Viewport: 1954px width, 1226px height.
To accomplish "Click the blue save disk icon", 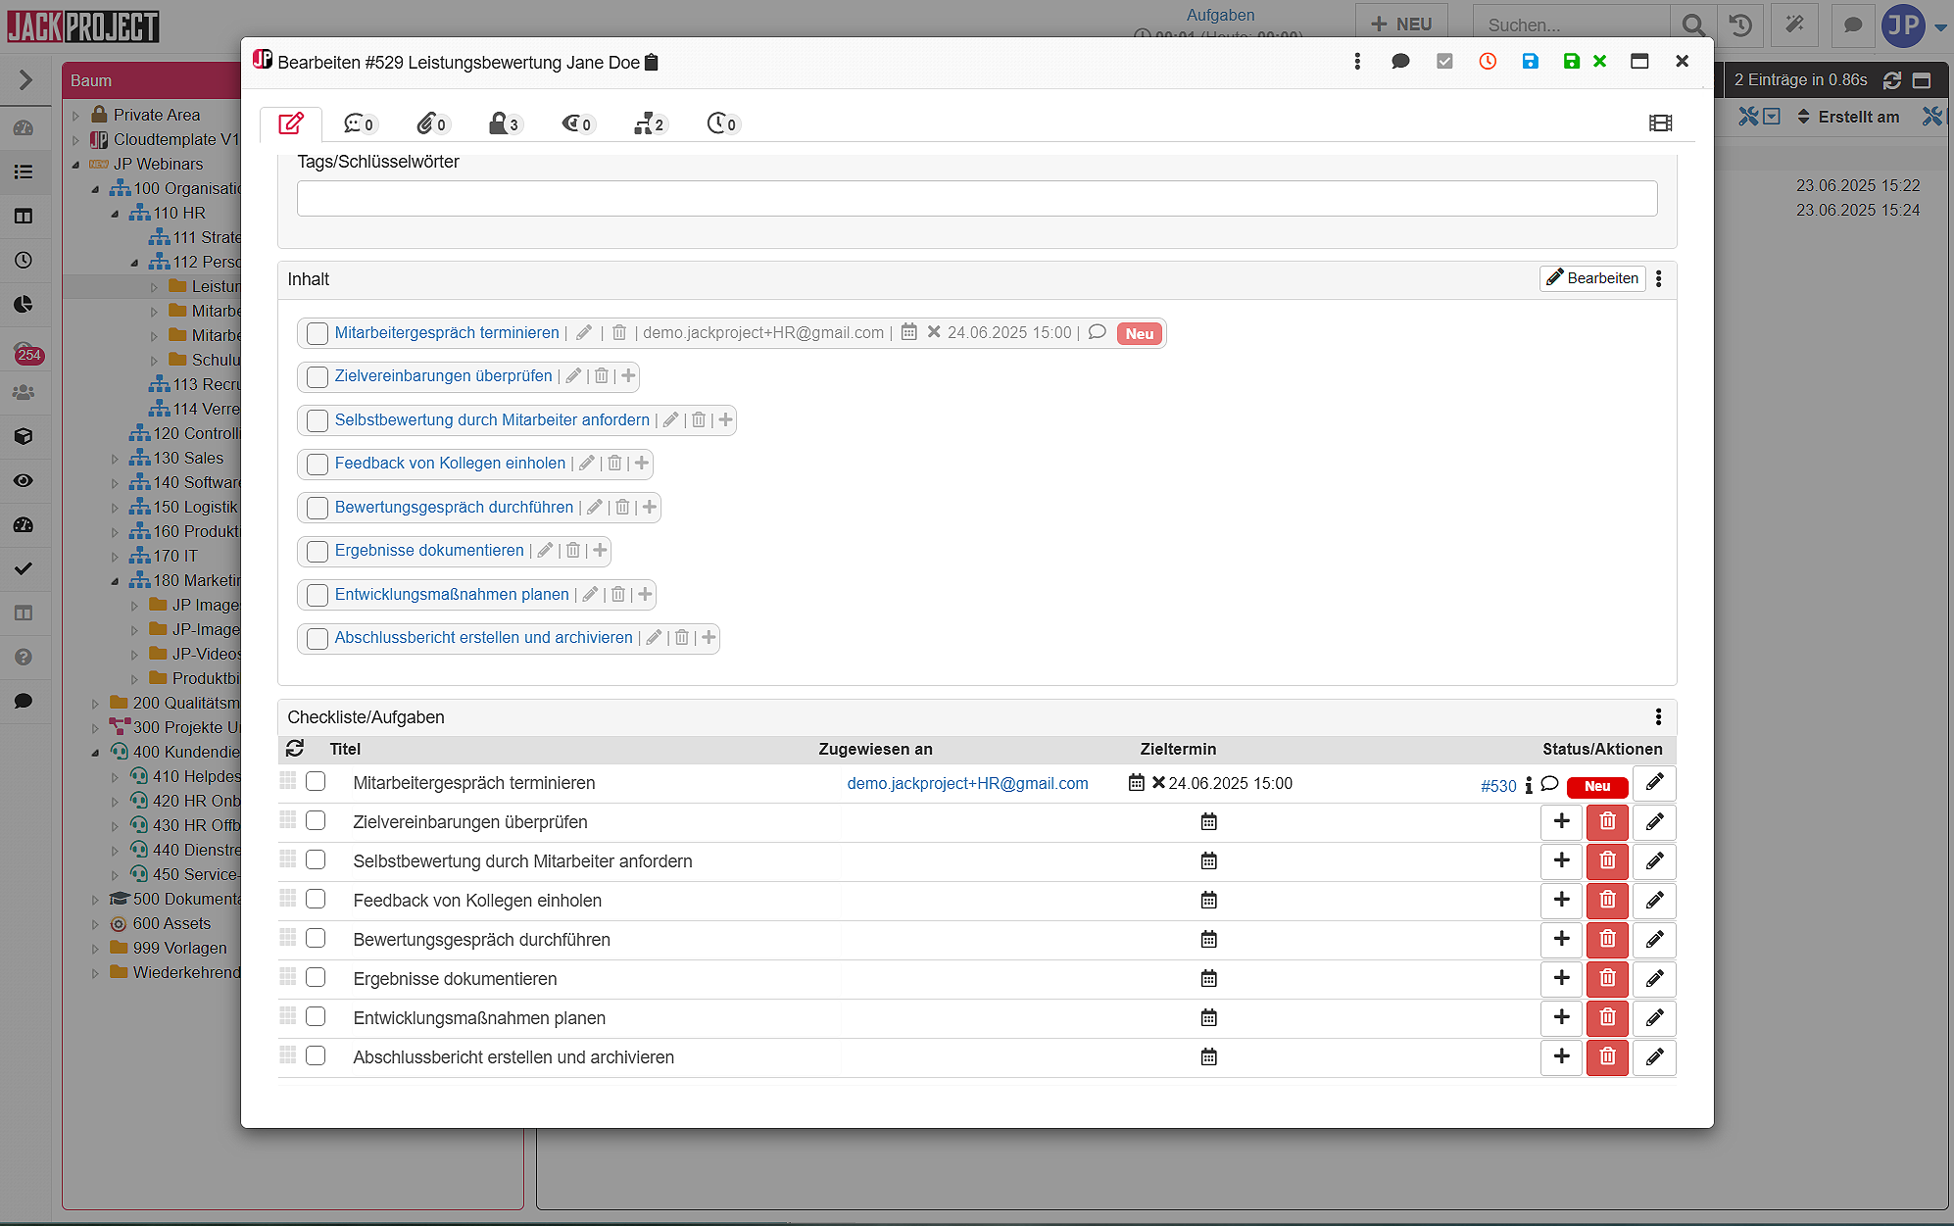I will pyautogui.click(x=1530, y=62).
